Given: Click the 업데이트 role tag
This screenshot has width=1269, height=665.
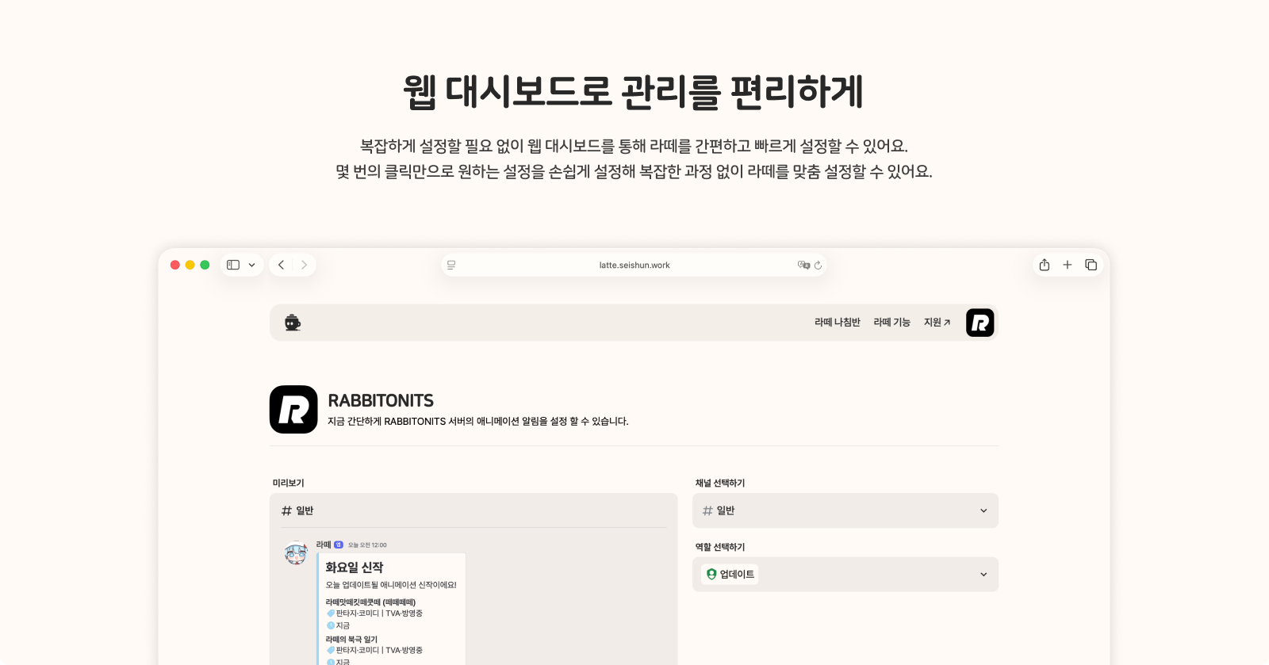Looking at the screenshot, I should tap(730, 575).
